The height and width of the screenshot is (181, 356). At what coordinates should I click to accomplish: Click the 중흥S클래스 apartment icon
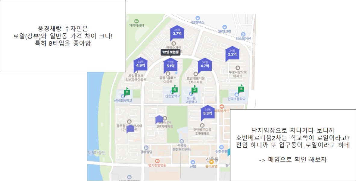168,73
